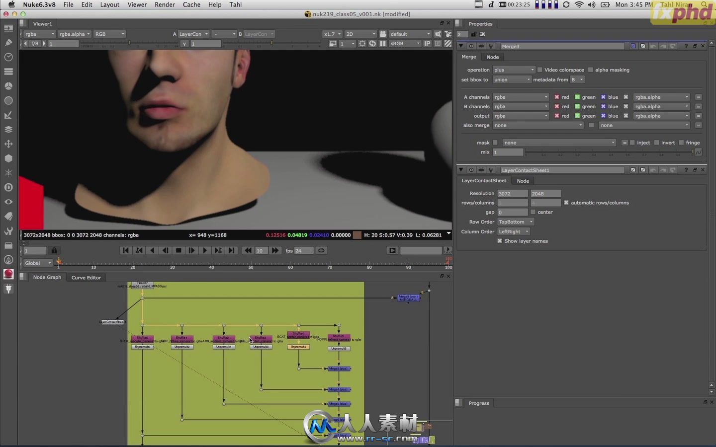The width and height of the screenshot is (716, 447).
Task: Switch to Merge3 Node tab
Action: click(493, 57)
